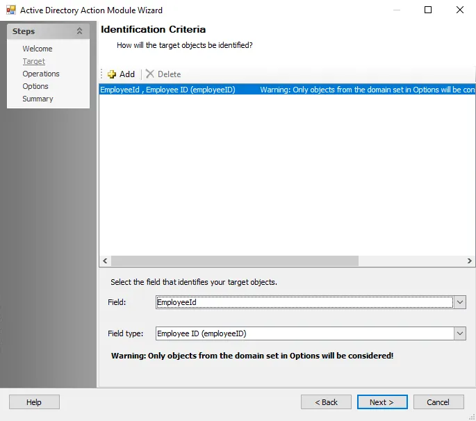This screenshot has height=421, width=476.
Task: Click the Cancel button
Action: 438,402
